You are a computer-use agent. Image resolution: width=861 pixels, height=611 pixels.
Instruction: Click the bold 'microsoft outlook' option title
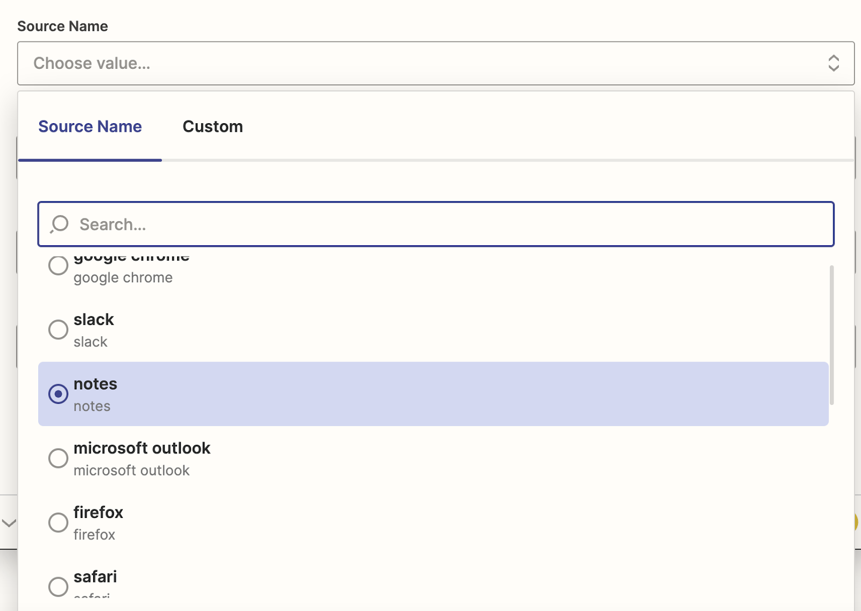click(x=142, y=448)
